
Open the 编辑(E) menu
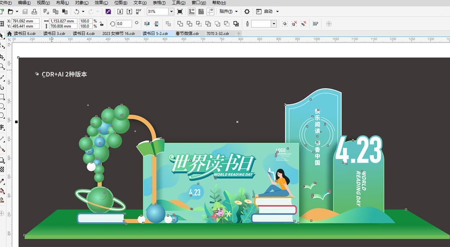(x=24, y=3)
